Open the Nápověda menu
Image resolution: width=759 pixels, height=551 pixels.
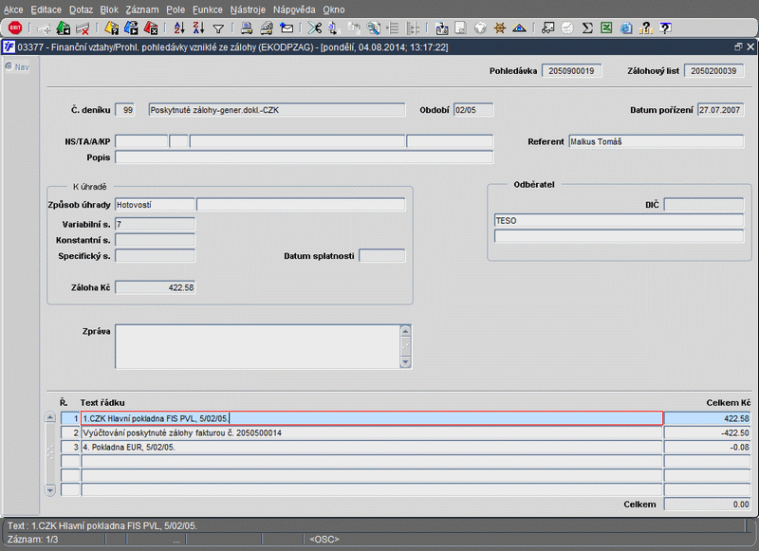(294, 9)
